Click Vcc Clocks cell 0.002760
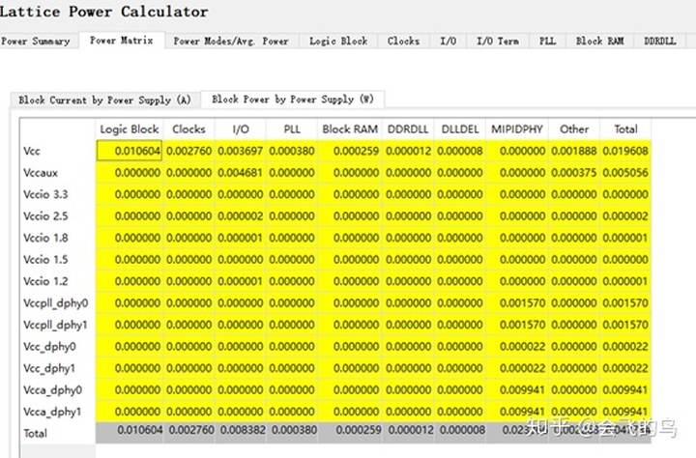 pos(188,151)
